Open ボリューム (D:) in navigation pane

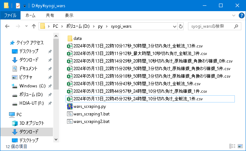(x=31, y=95)
